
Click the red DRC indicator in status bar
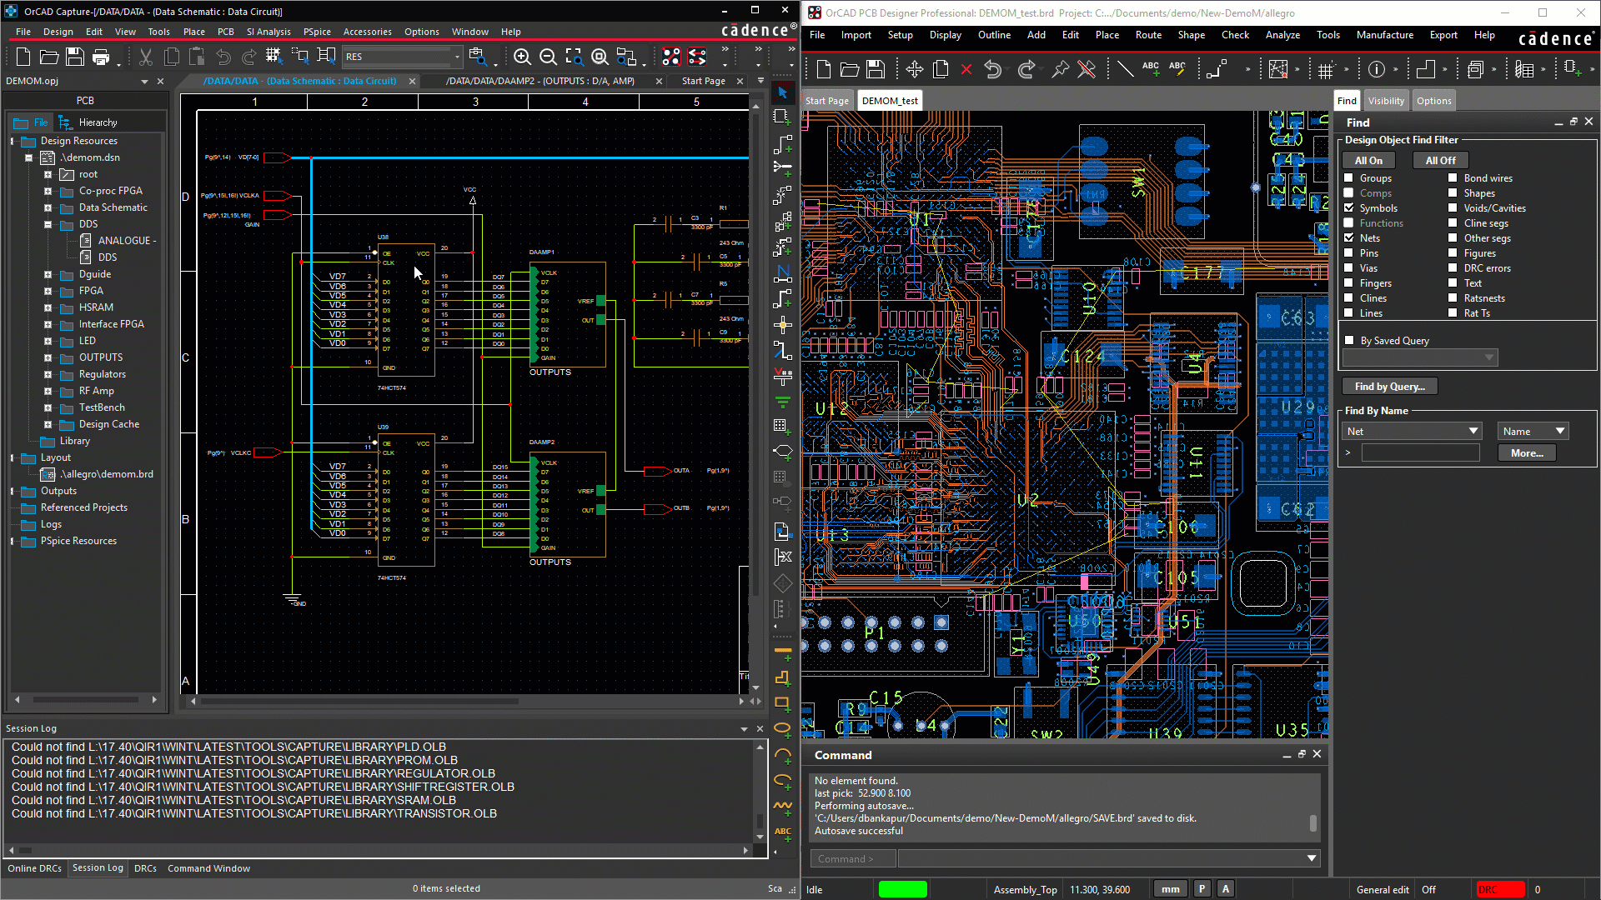(1499, 889)
